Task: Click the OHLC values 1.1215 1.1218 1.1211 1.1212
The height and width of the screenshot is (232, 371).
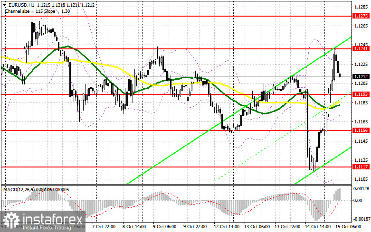Action: tap(66, 5)
